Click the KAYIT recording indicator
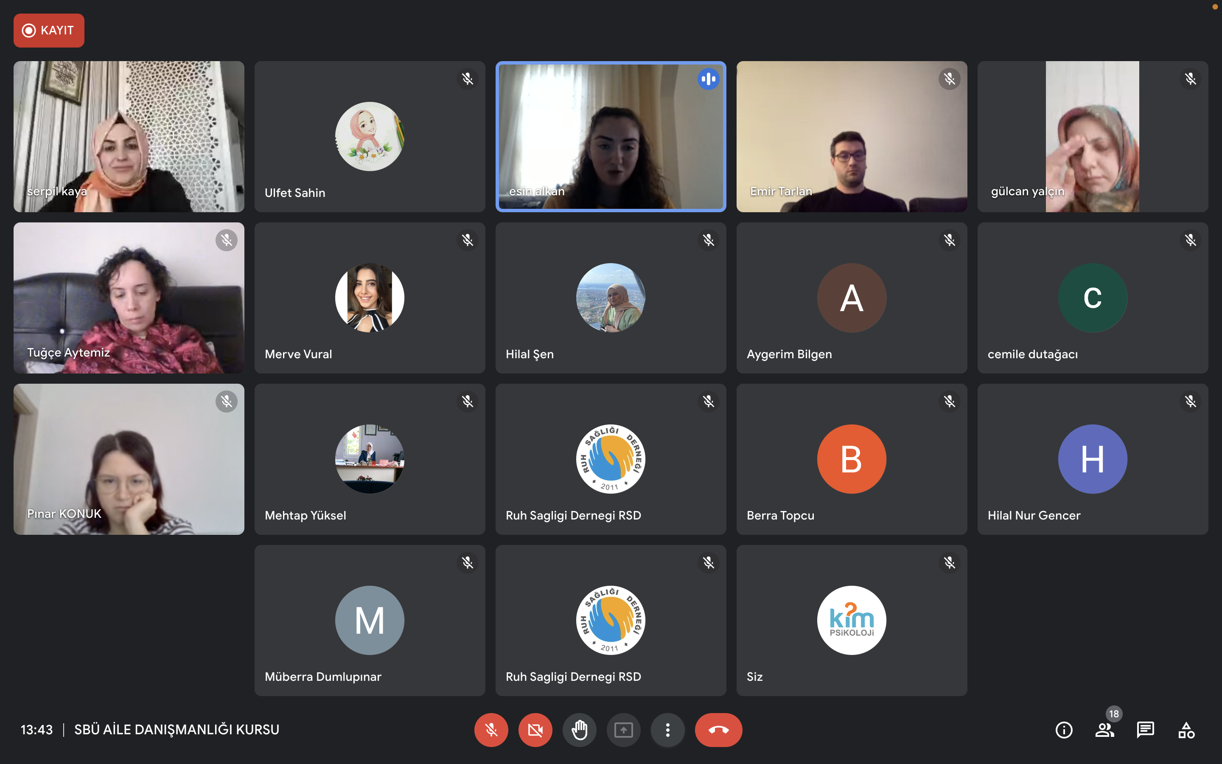1222x764 pixels. click(49, 30)
